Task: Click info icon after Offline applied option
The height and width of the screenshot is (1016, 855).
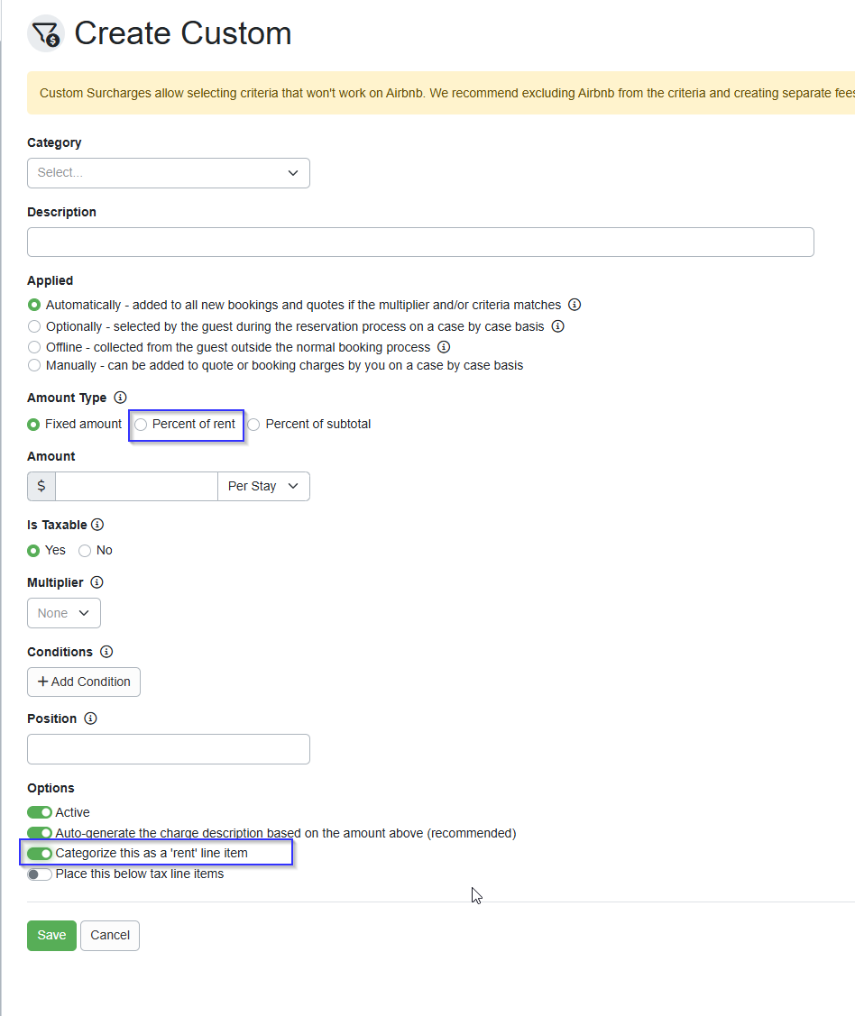Action: coord(444,347)
